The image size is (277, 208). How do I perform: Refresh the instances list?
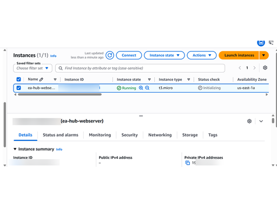[110, 55]
